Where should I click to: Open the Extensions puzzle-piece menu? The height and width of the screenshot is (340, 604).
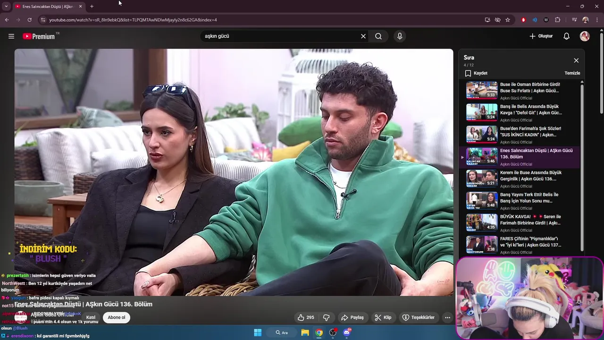click(x=558, y=20)
